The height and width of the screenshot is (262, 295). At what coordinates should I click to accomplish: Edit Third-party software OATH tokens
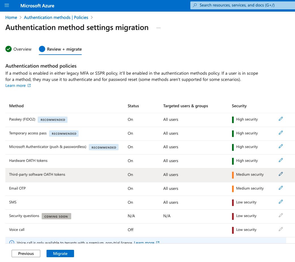pyautogui.click(x=281, y=174)
